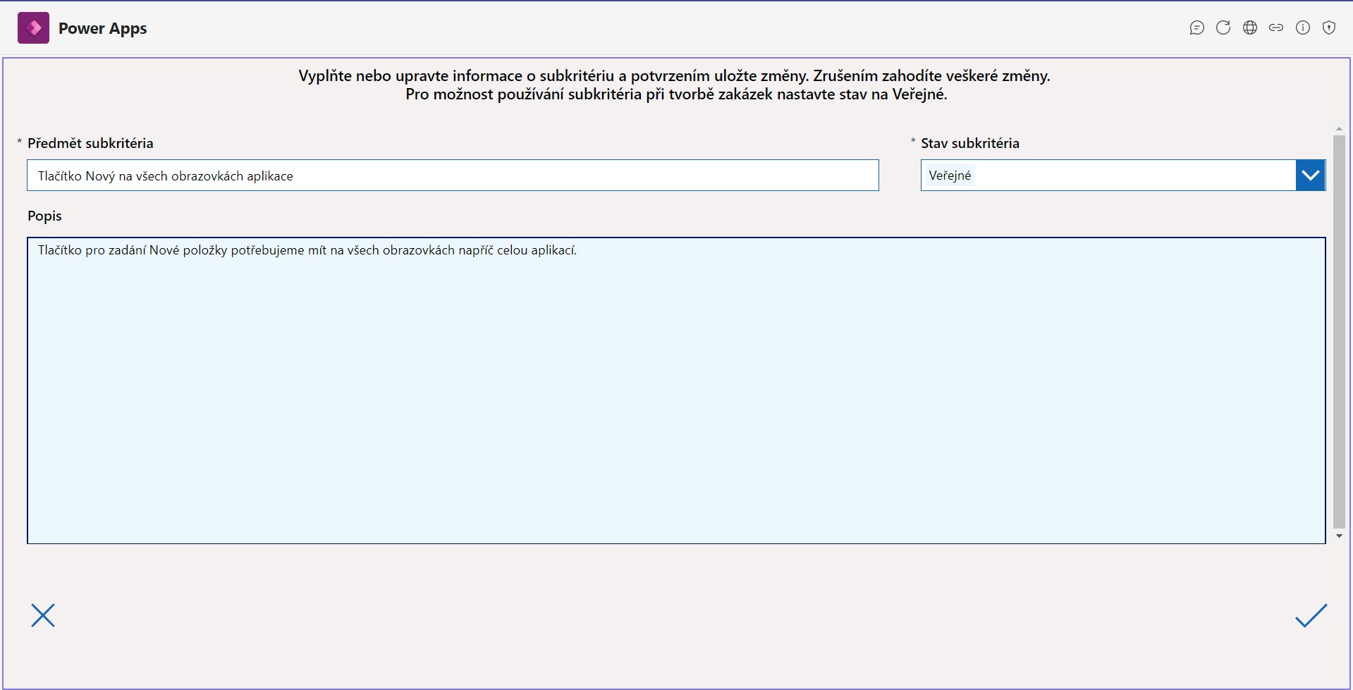This screenshot has height=690, width=1353.
Task: Open the globe language icon
Action: 1250,28
